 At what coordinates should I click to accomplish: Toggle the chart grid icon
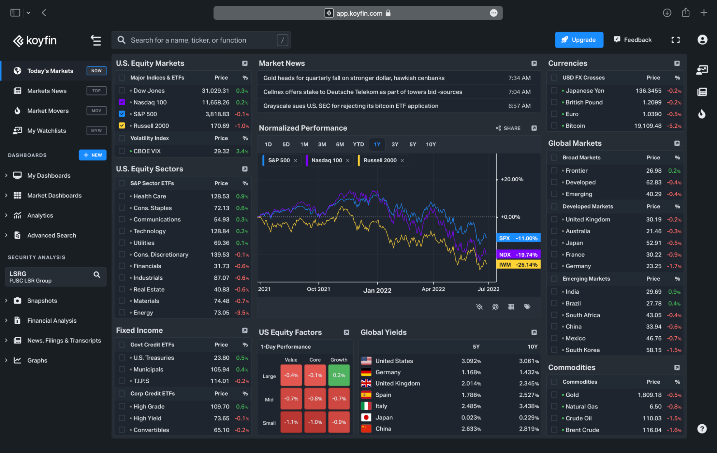coord(511,307)
